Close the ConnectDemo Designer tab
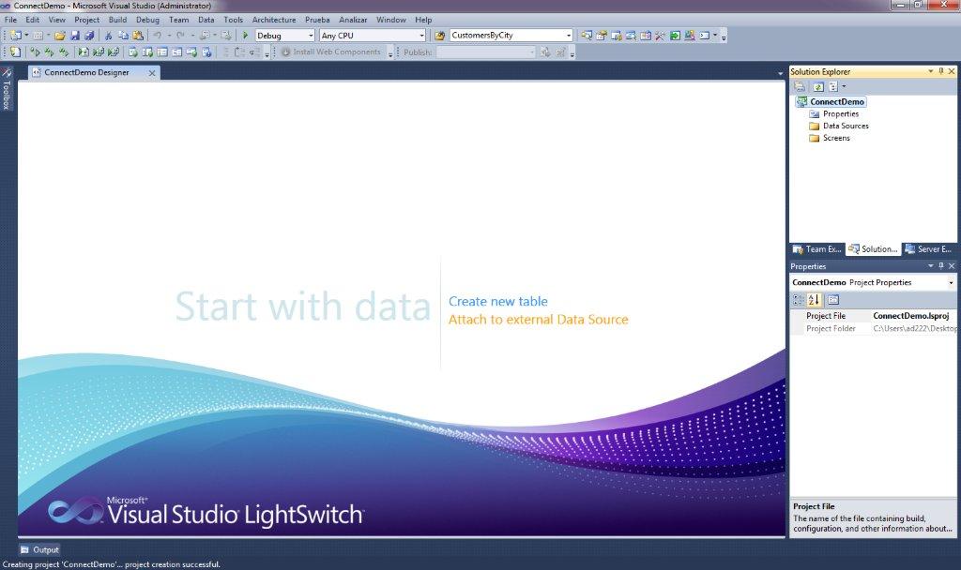This screenshot has width=961, height=570. [152, 73]
